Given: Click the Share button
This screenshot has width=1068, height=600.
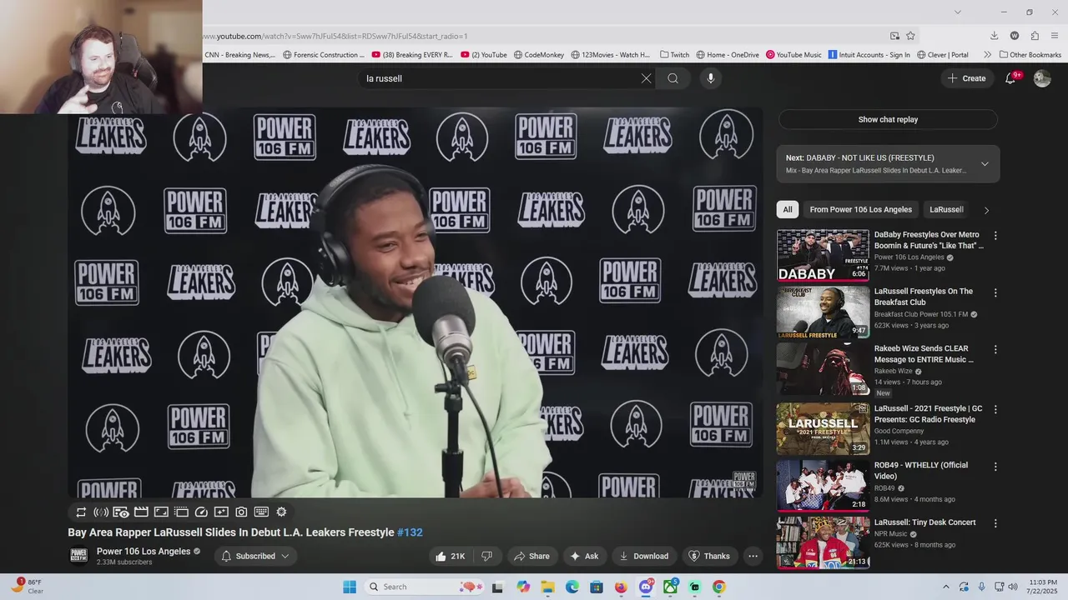Looking at the screenshot, I should 531,556.
